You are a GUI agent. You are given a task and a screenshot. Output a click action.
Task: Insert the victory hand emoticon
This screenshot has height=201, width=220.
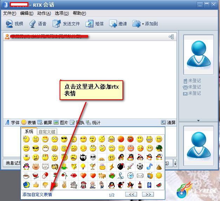coord(64,185)
